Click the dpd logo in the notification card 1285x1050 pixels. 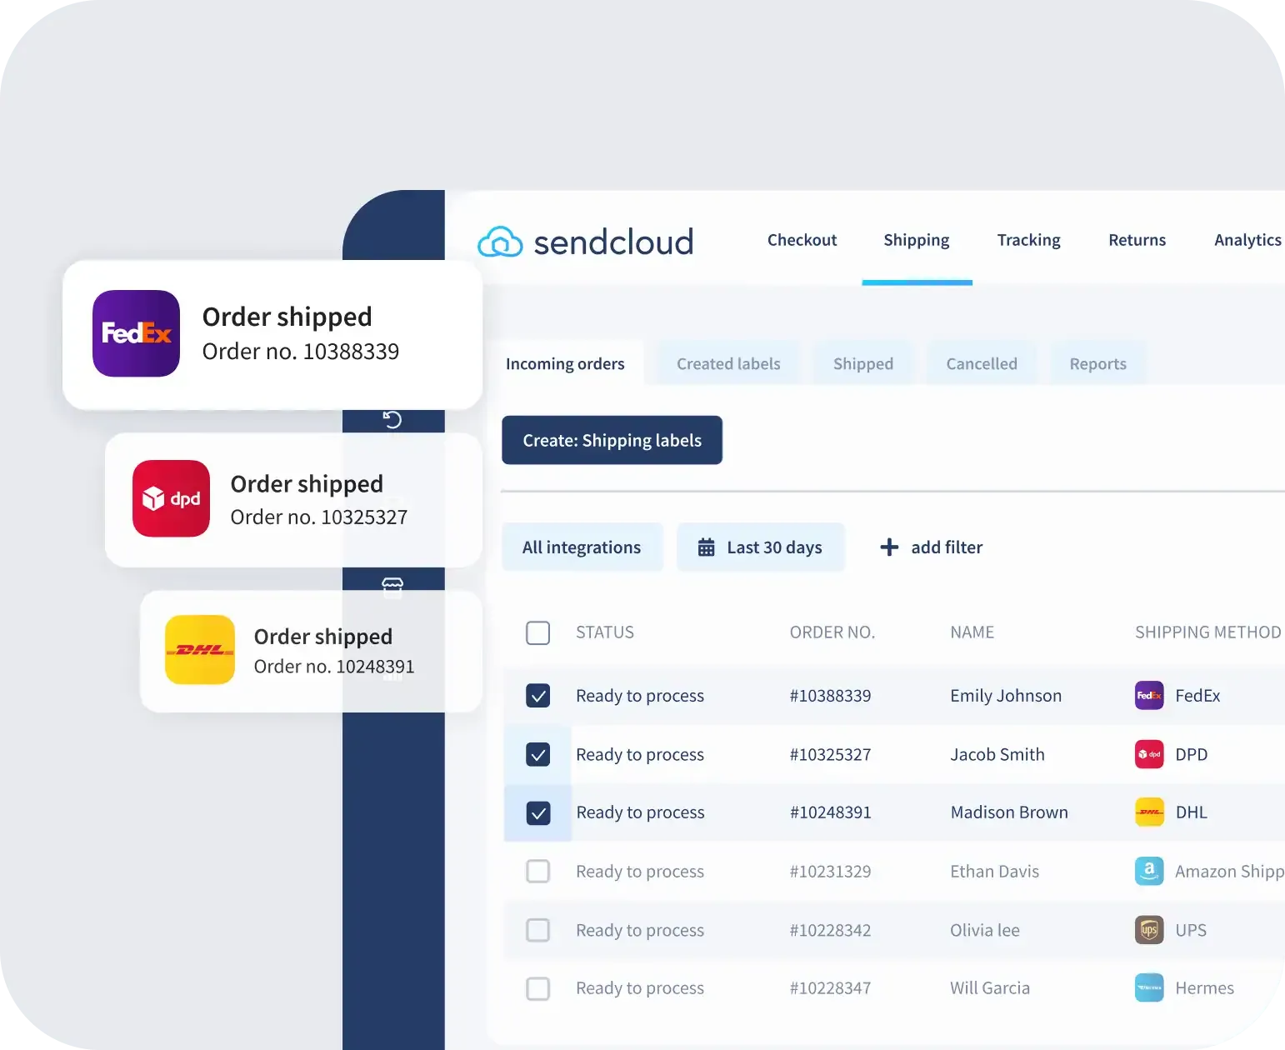pos(171,498)
